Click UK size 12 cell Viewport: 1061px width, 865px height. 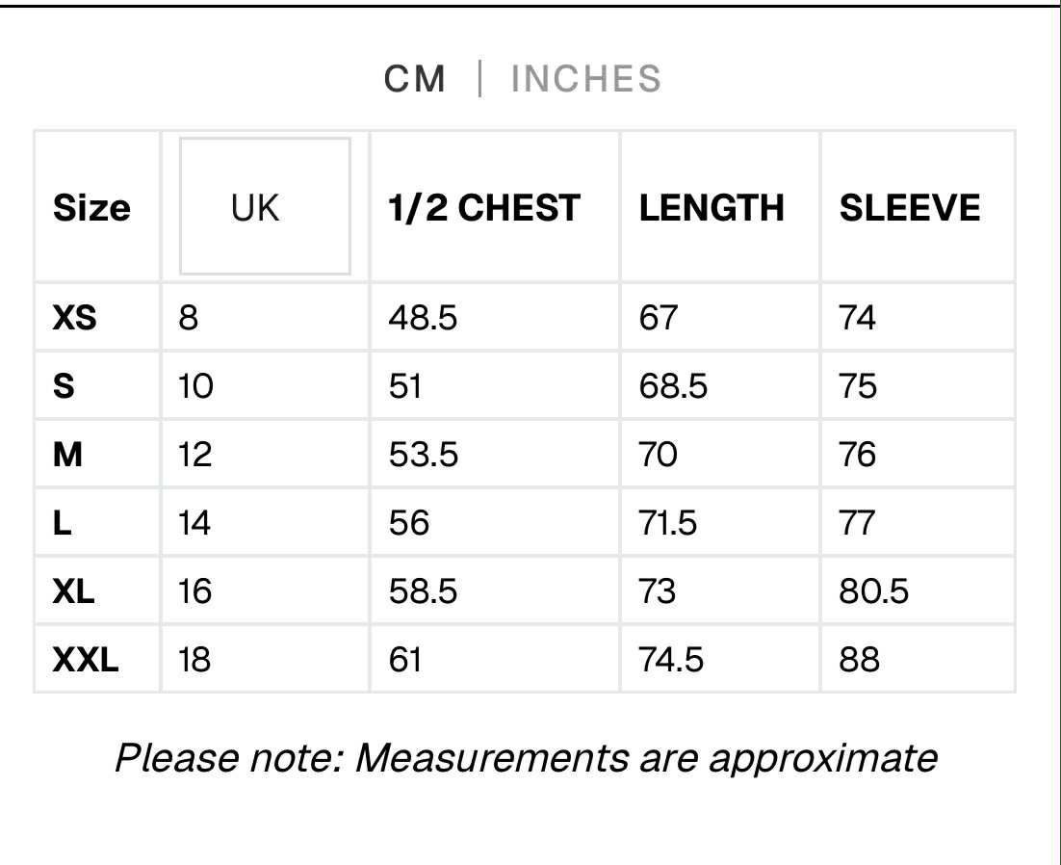point(194,454)
